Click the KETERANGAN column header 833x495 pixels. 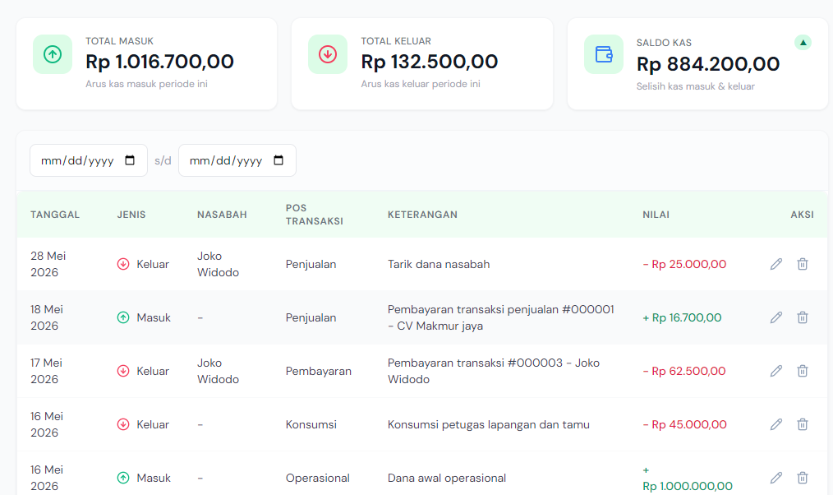click(x=422, y=215)
